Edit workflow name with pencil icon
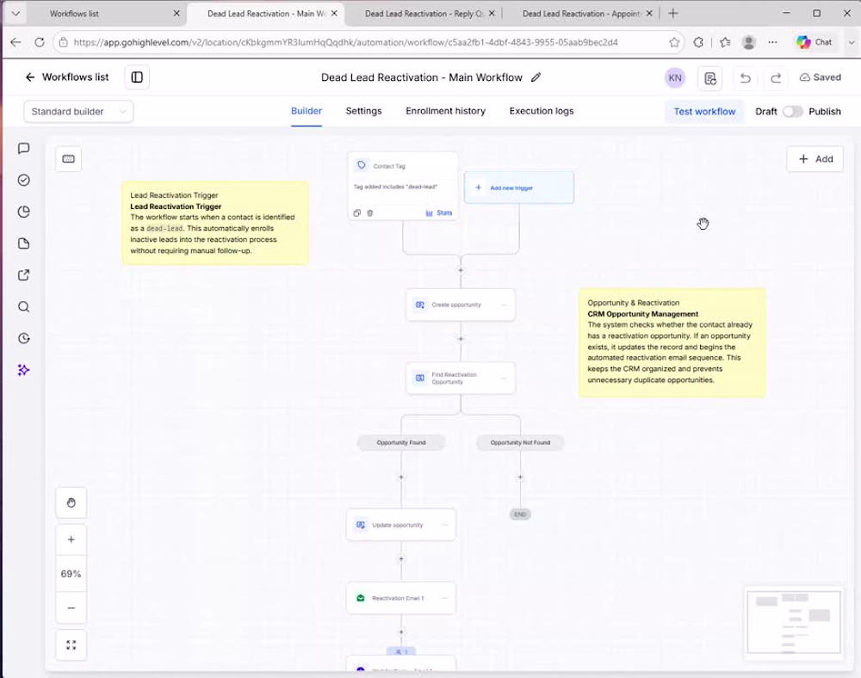861x678 pixels. point(536,77)
